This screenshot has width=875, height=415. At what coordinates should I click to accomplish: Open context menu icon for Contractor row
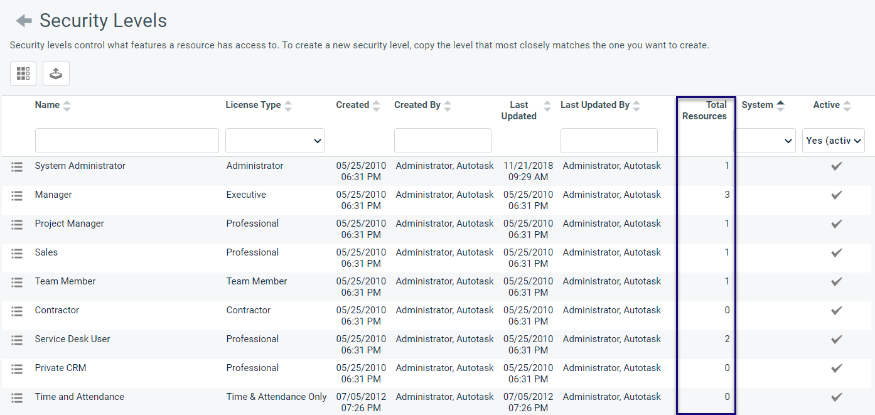pos(17,311)
